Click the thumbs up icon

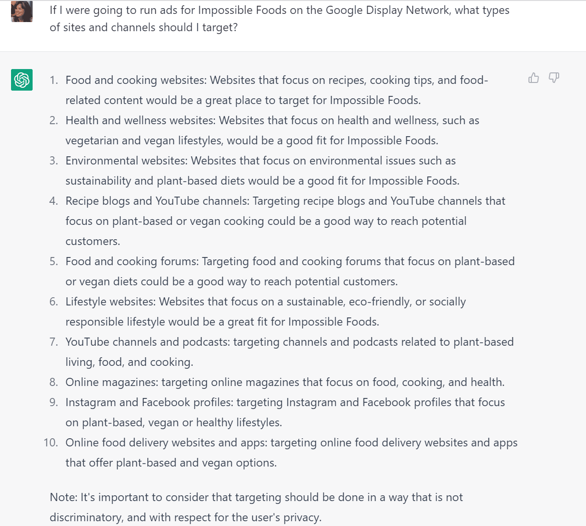(534, 78)
